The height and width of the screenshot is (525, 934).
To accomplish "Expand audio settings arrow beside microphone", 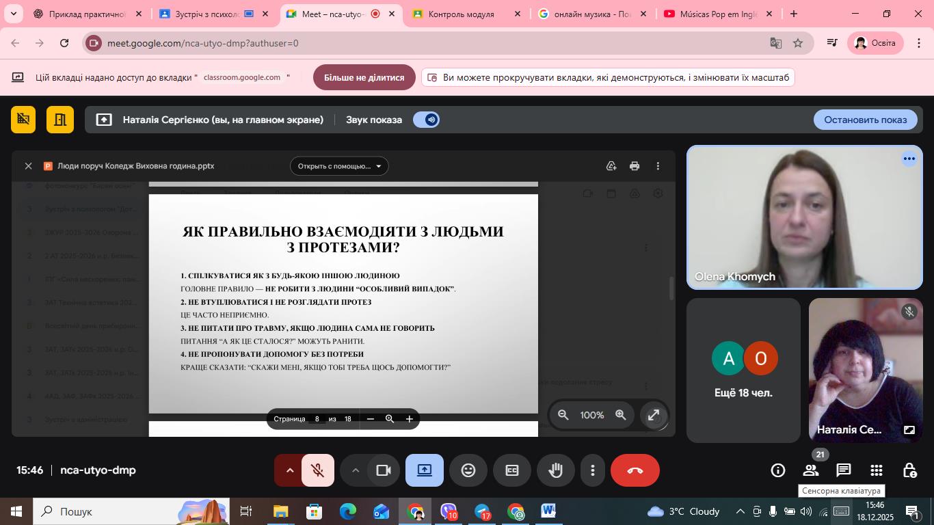I will pos(289,470).
